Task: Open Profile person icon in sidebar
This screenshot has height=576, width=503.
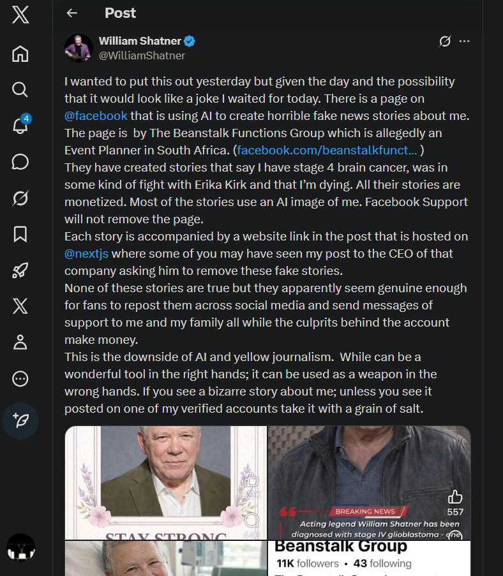Action: [20, 342]
